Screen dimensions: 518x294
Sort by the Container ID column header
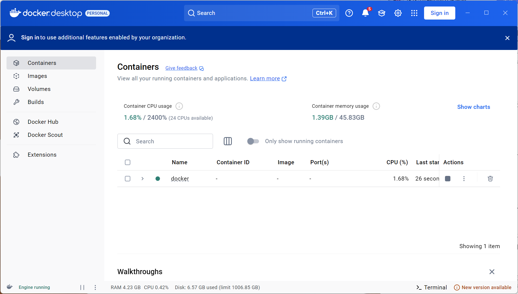tap(233, 162)
